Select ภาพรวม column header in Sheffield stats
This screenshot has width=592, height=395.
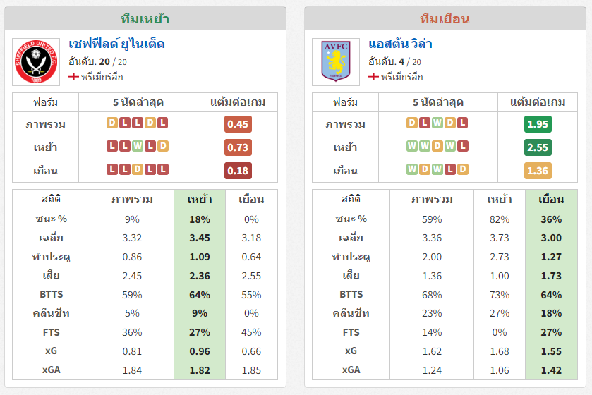click(132, 200)
